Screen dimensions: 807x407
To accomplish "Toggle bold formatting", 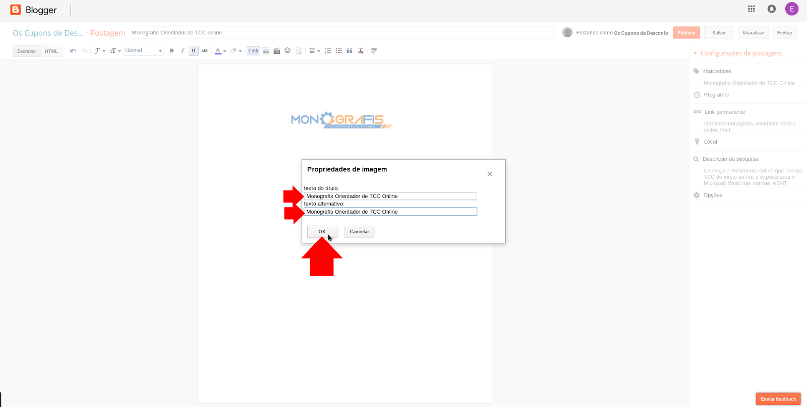I will (171, 51).
